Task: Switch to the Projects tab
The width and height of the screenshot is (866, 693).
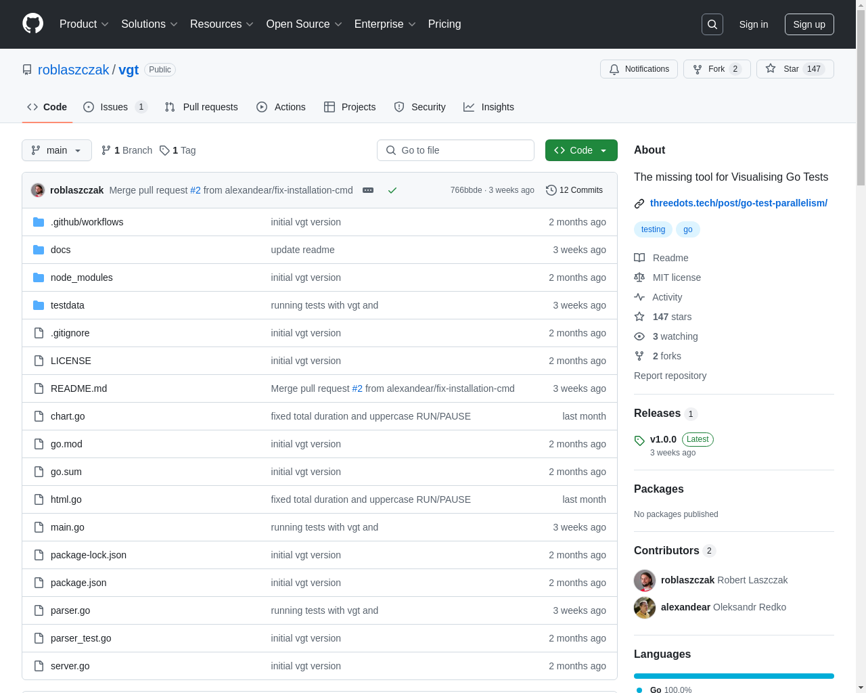Action: [x=350, y=107]
